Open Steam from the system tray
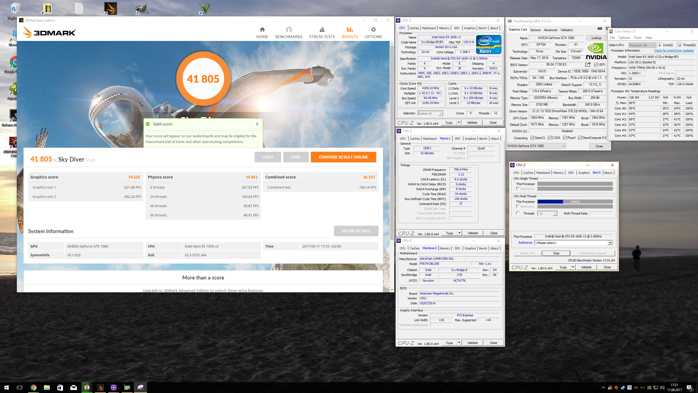698x393 pixels. (623, 388)
